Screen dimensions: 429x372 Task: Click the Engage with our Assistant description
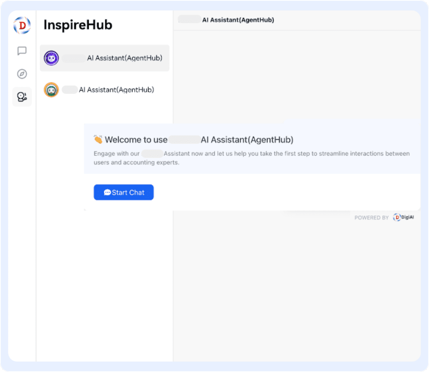[x=252, y=158]
